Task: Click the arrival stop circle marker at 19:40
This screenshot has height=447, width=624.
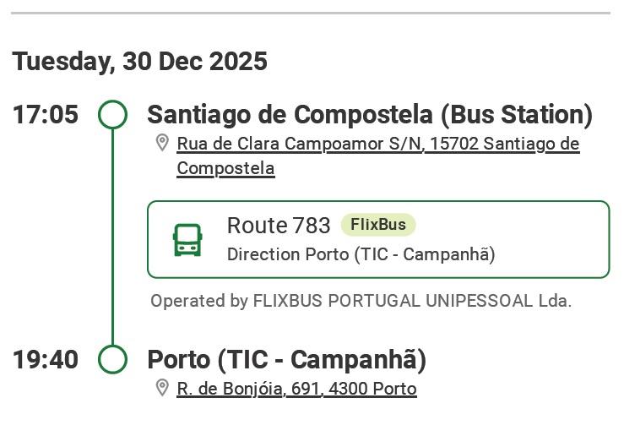Action: coord(112,359)
